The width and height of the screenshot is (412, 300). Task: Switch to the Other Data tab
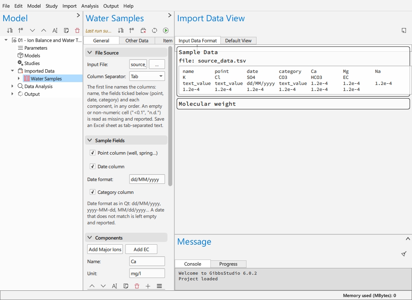pos(137,40)
